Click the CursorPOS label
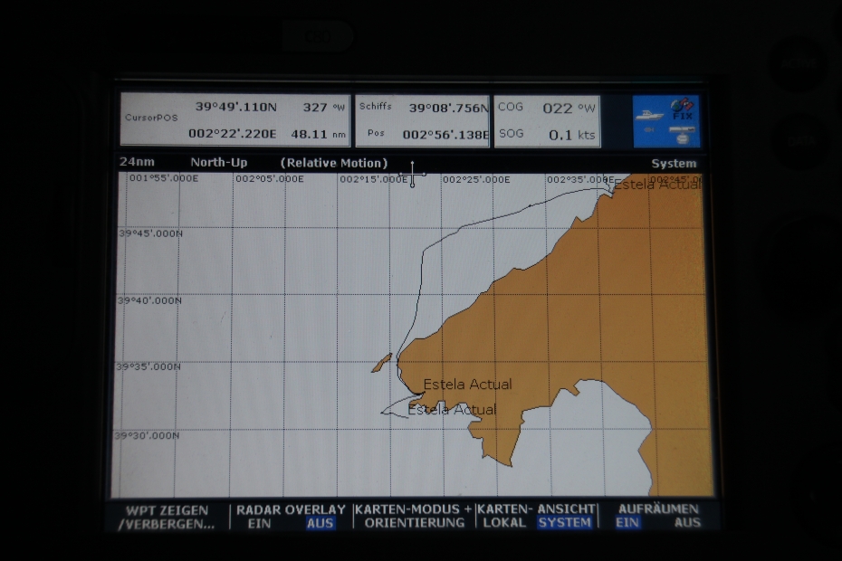This screenshot has width=842, height=561. [x=151, y=118]
